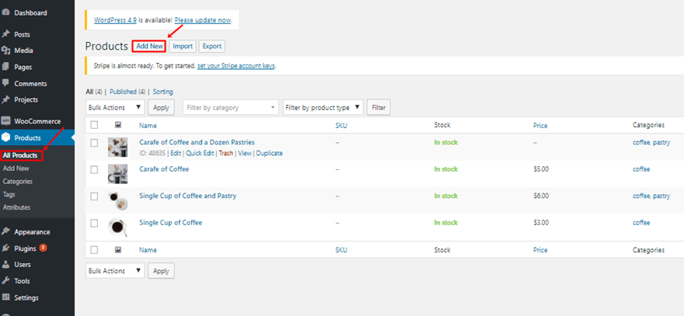Show the Published (4) products view
Viewport: 684px width, 316px height.
(x=127, y=92)
